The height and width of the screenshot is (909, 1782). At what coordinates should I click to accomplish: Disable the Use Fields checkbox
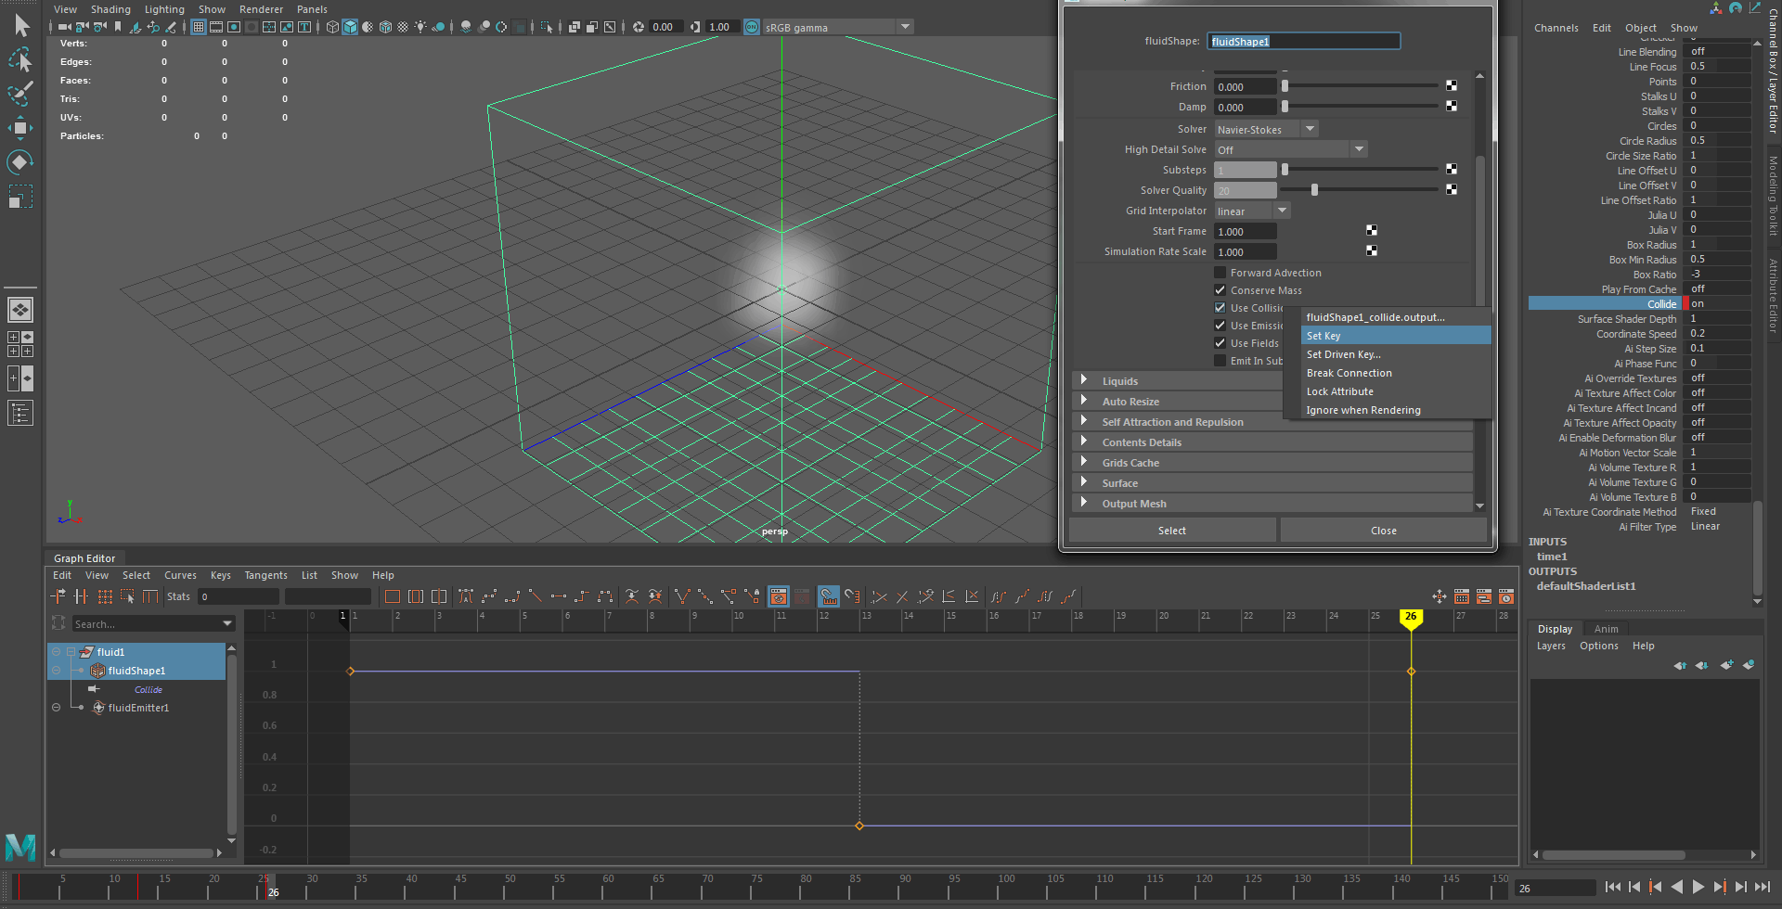tap(1220, 342)
